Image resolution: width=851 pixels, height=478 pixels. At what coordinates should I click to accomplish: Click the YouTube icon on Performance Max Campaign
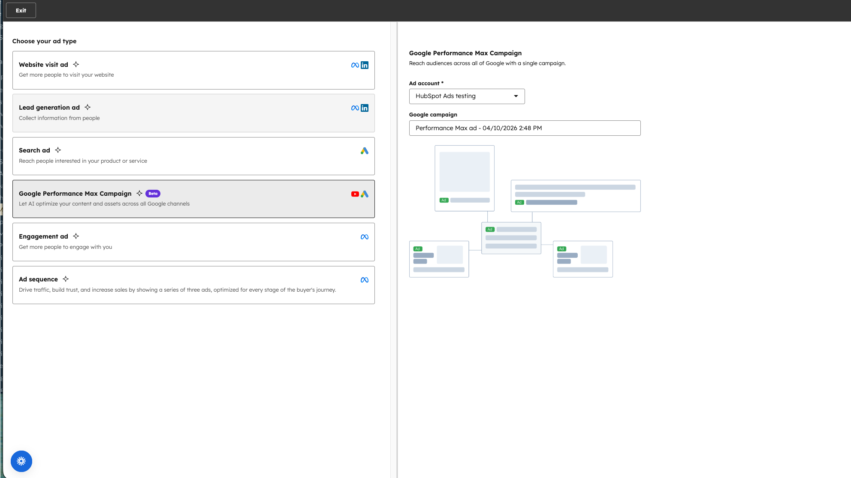point(355,194)
